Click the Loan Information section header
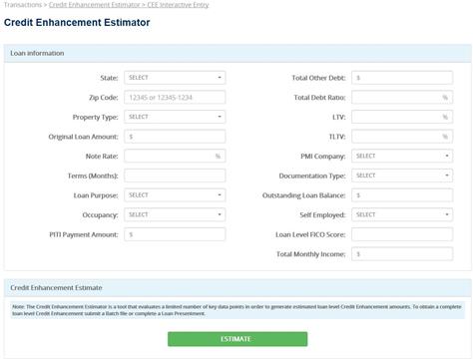This screenshot has height=360, width=473. click(x=237, y=53)
